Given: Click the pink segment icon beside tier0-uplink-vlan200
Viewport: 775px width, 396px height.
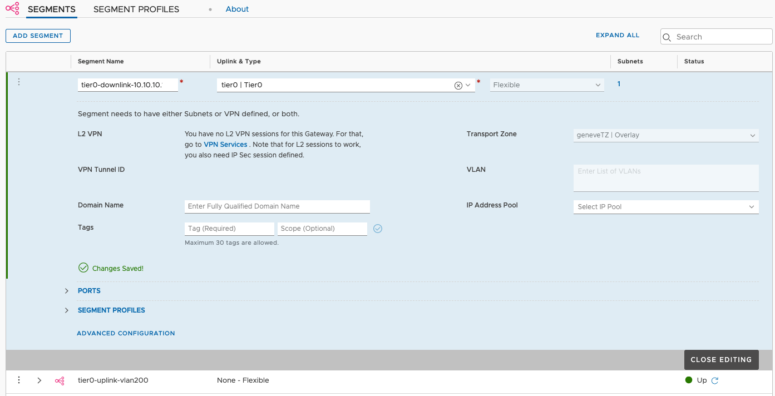Looking at the screenshot, I should point(60,380).
